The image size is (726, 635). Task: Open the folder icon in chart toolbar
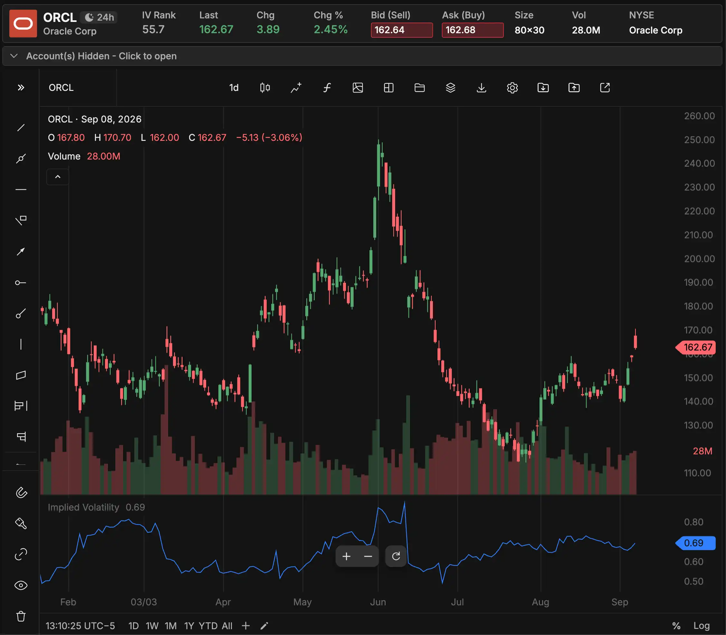point(420,88)
